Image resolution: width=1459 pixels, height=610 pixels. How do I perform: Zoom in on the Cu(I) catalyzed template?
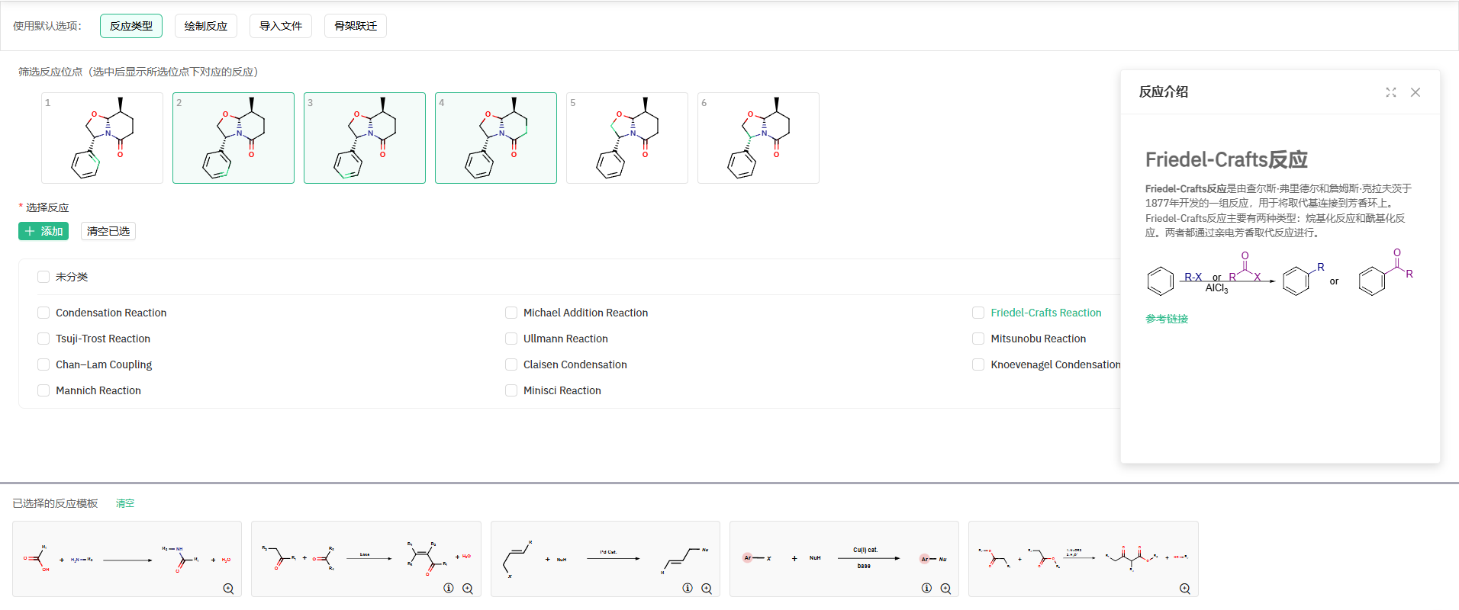945,588
